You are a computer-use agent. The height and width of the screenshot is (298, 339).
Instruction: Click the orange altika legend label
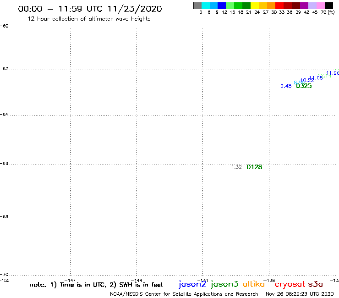coord(253,284)
